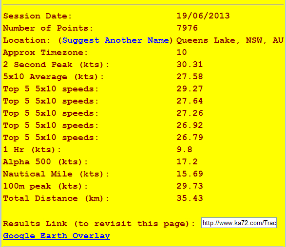
Task: Click the Results Link URL field
Action: pyautogui.click(x=239, y=223)
